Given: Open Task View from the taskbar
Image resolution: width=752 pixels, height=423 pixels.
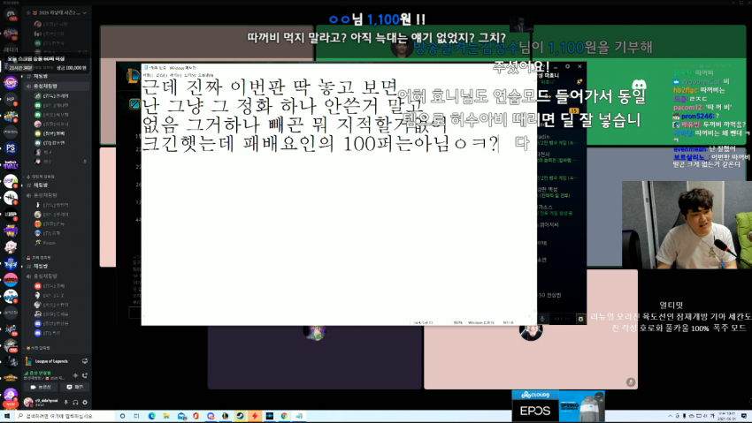Looking at the screenshot, I should click(136, 416).
